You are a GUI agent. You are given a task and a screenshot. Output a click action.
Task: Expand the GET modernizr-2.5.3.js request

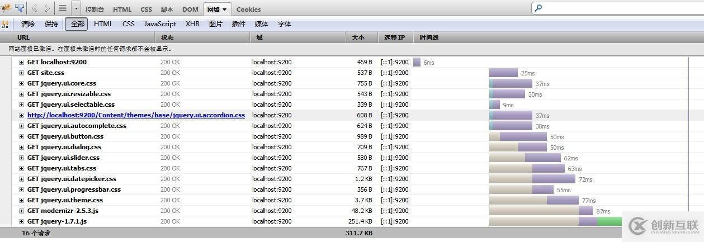point(22,211)
